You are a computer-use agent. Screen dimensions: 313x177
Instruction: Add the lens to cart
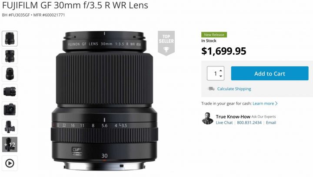coord(270,73)
